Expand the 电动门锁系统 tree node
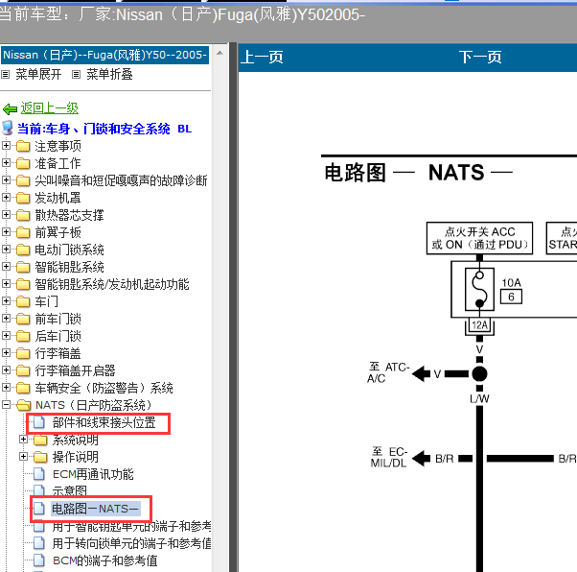Viewport: 577px width, 572px height. tap(6, 250)
